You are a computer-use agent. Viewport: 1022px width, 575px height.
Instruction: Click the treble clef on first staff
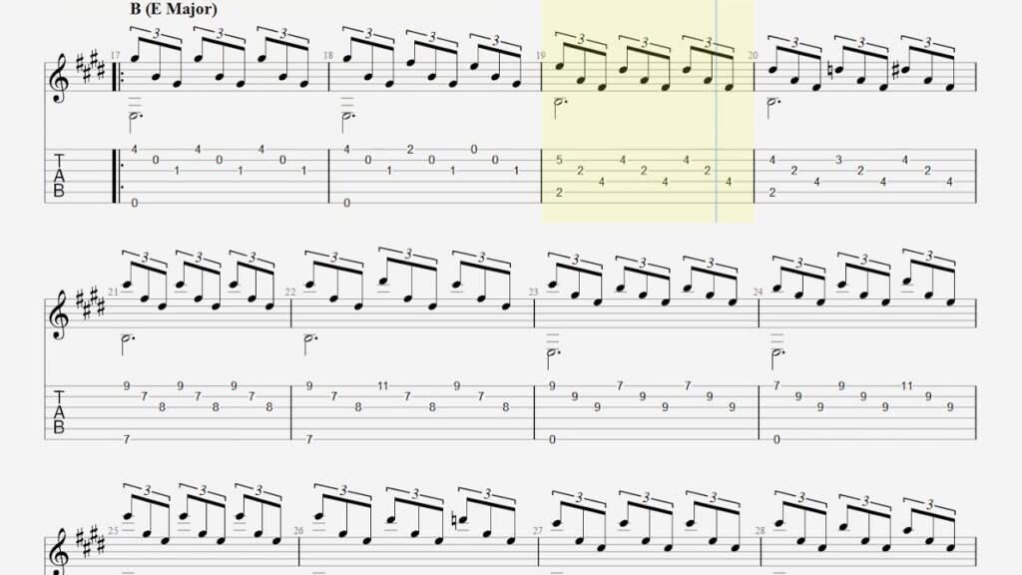point(59,78)
